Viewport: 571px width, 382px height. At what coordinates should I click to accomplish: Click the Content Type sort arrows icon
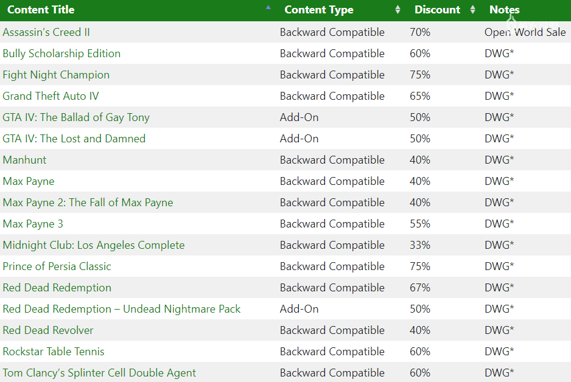coord(398,10)
